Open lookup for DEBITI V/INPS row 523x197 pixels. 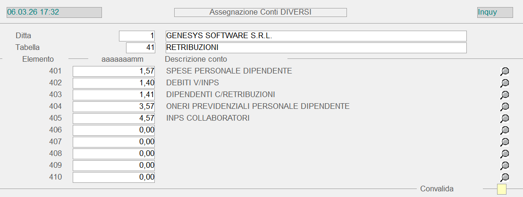505,83
